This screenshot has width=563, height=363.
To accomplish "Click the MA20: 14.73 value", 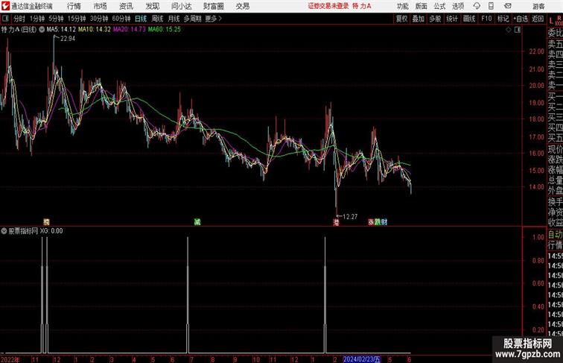I will [x=130, y=30].
